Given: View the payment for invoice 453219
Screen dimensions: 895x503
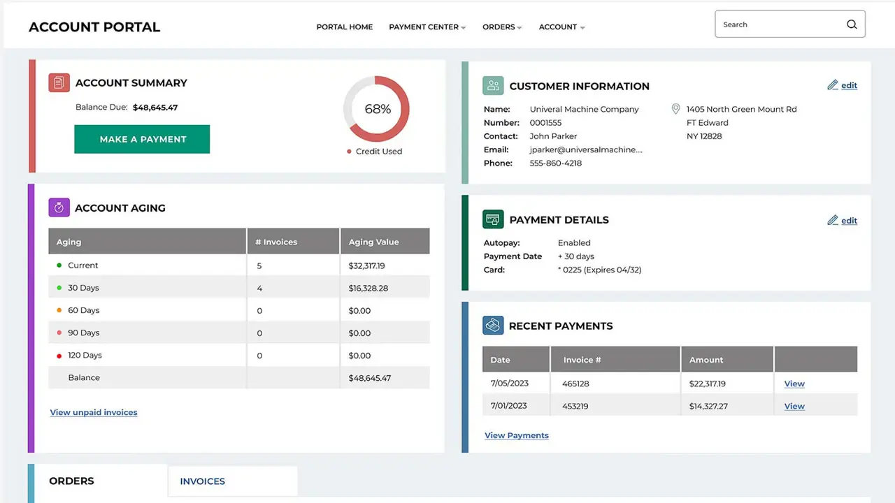Looking at the screenshot, I should (x=794, y=406).
